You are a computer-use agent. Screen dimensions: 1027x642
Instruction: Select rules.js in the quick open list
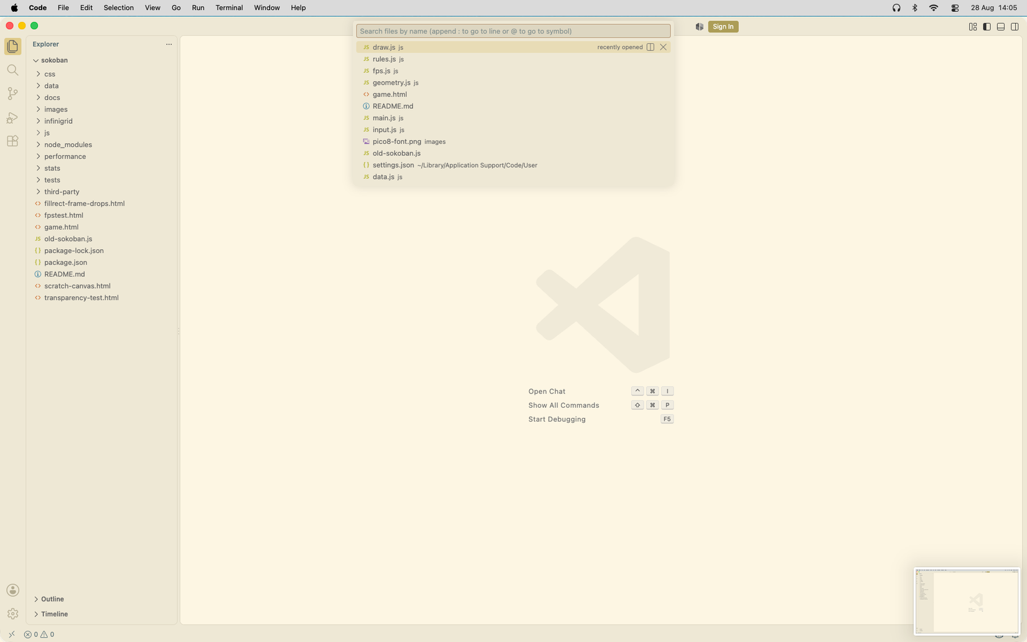pos(513,59)
